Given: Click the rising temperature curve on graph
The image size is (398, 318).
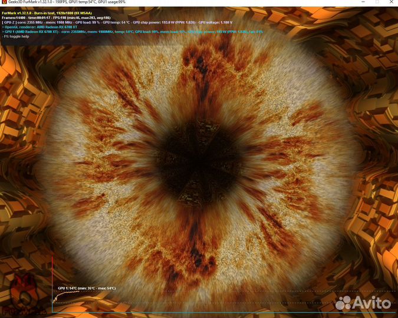Looking at the screenshot, I should pos(65,293).
